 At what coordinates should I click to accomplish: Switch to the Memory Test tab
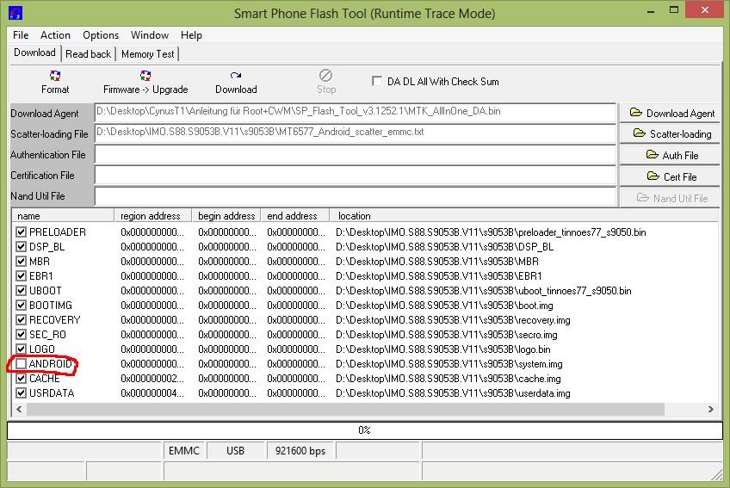(147, 54)
